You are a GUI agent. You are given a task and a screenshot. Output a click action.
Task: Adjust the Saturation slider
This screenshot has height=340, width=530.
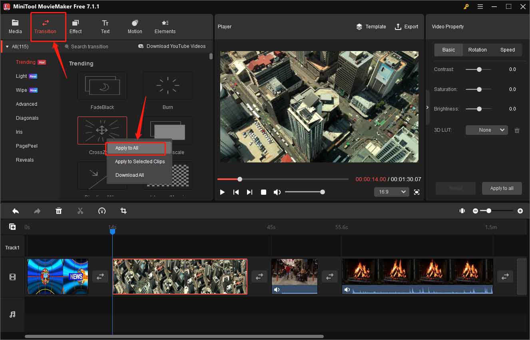479,89
